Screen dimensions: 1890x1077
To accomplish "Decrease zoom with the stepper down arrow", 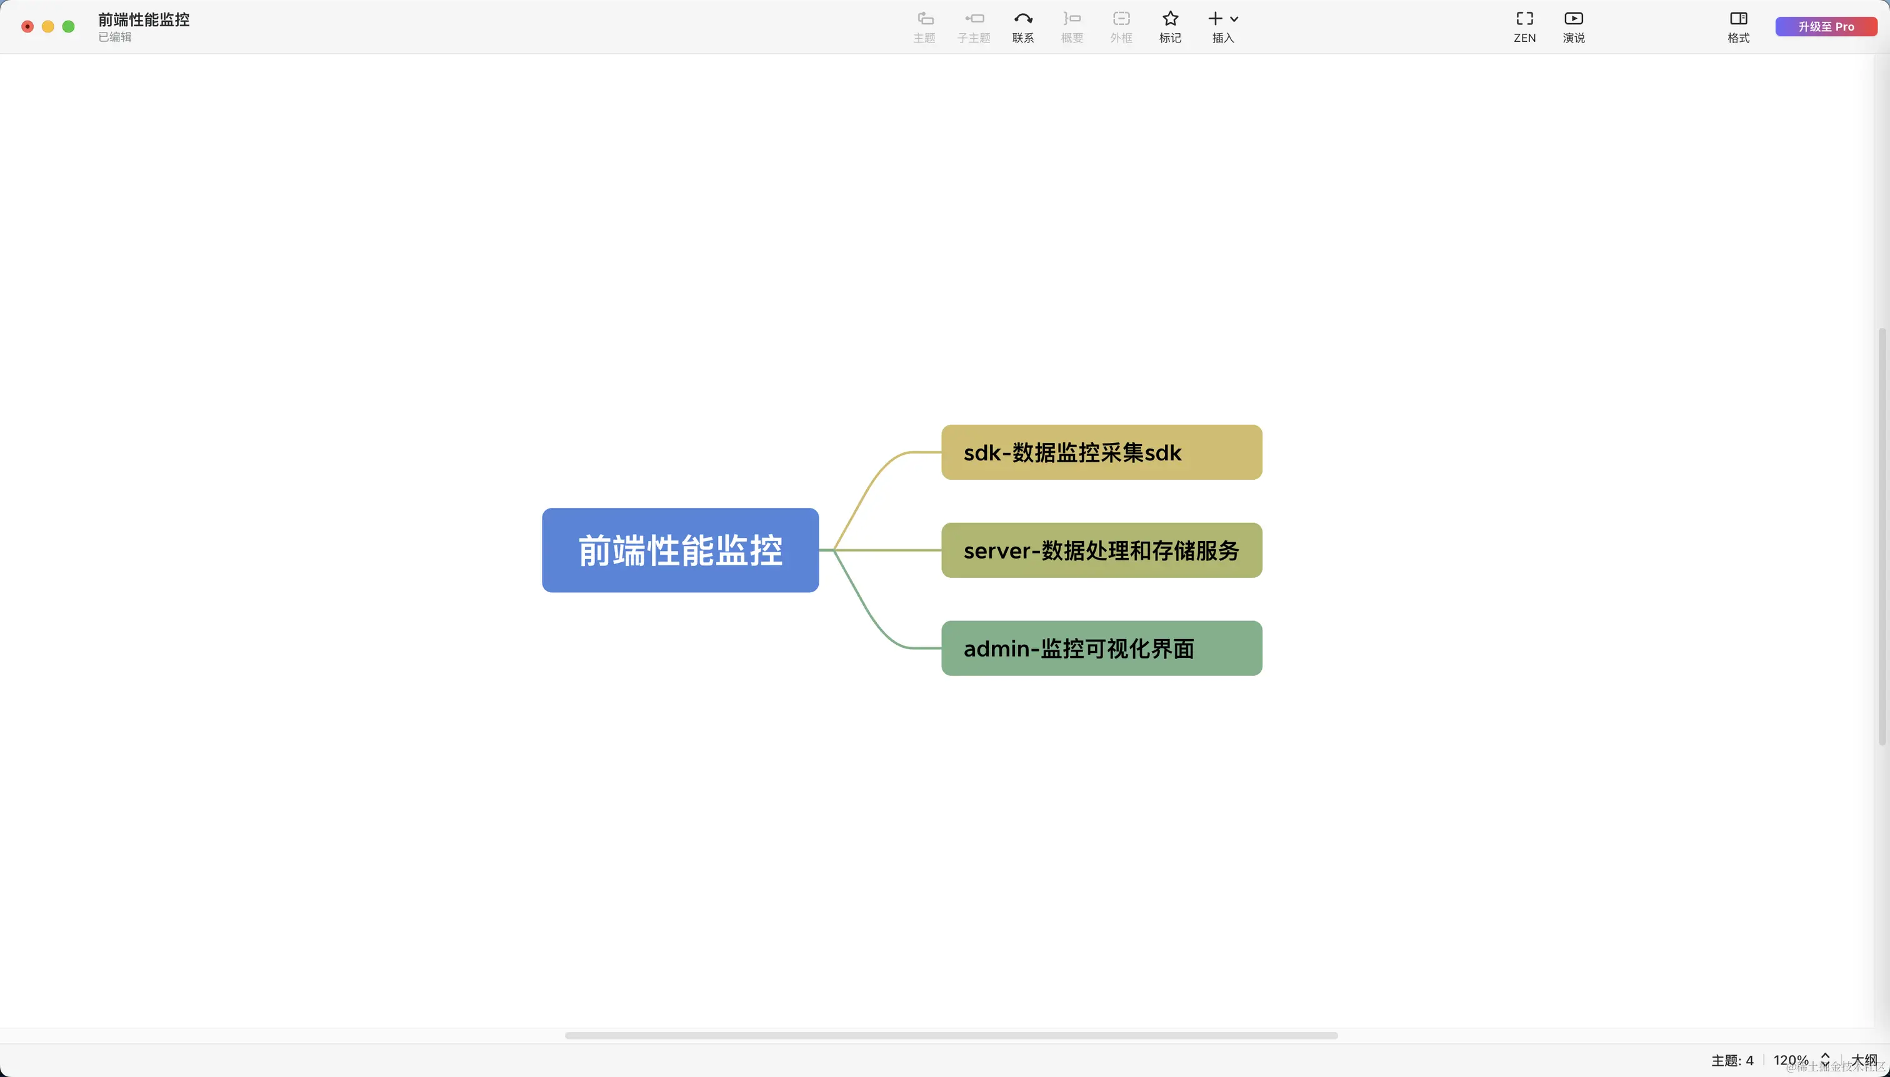I will [1825, 1065].
